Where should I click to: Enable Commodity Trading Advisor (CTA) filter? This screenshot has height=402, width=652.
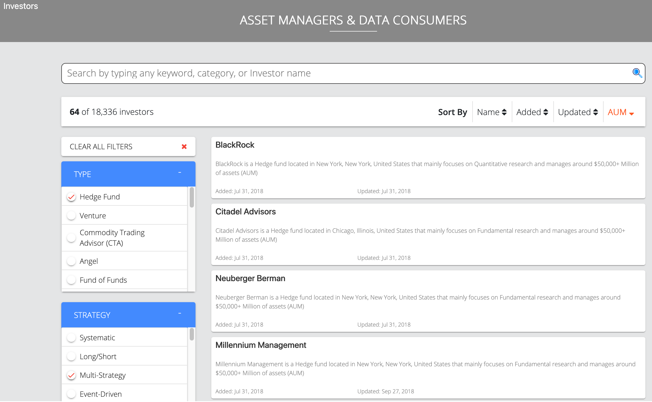71,238
